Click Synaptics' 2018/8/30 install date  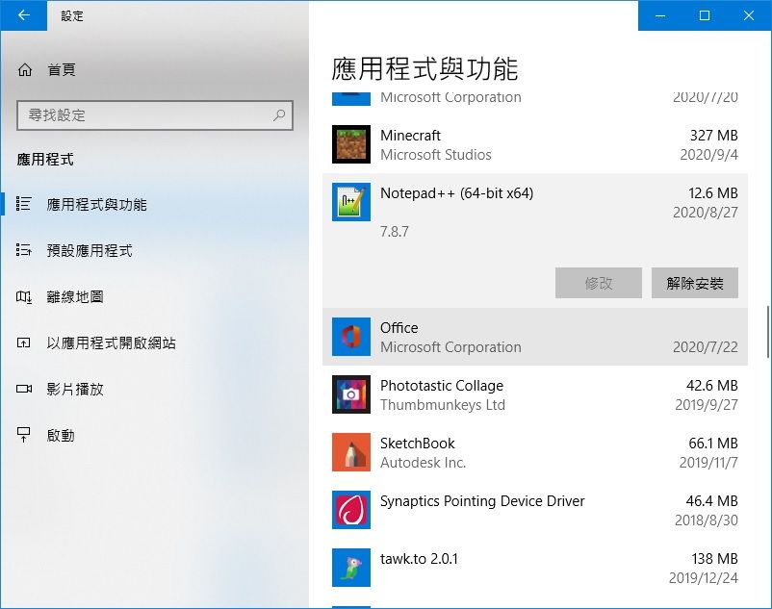click(706, 520)
